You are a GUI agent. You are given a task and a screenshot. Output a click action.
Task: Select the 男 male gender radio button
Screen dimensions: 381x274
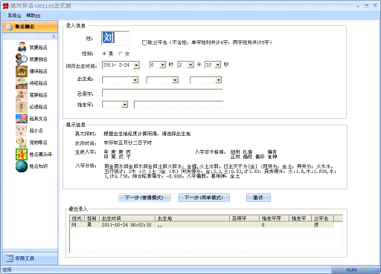pos(104,53)
